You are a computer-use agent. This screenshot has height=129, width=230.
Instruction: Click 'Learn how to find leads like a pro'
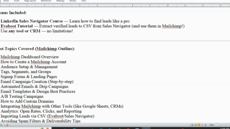pyautogui.click(x=100, y=21)
